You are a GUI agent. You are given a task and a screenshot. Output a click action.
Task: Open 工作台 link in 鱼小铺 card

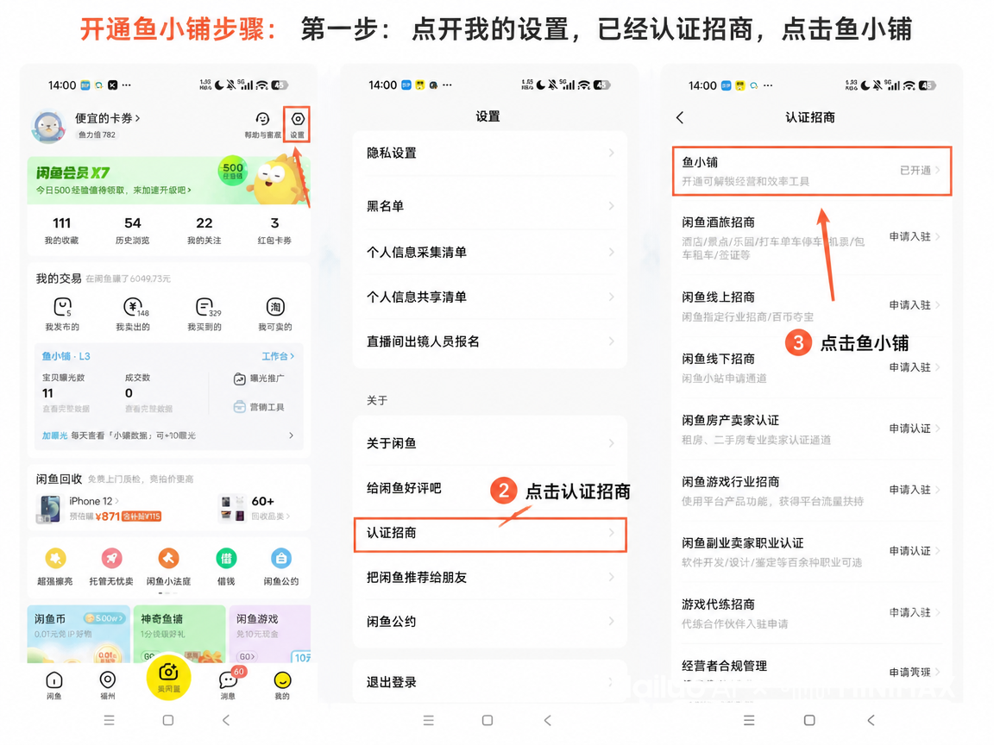point(278,356)
